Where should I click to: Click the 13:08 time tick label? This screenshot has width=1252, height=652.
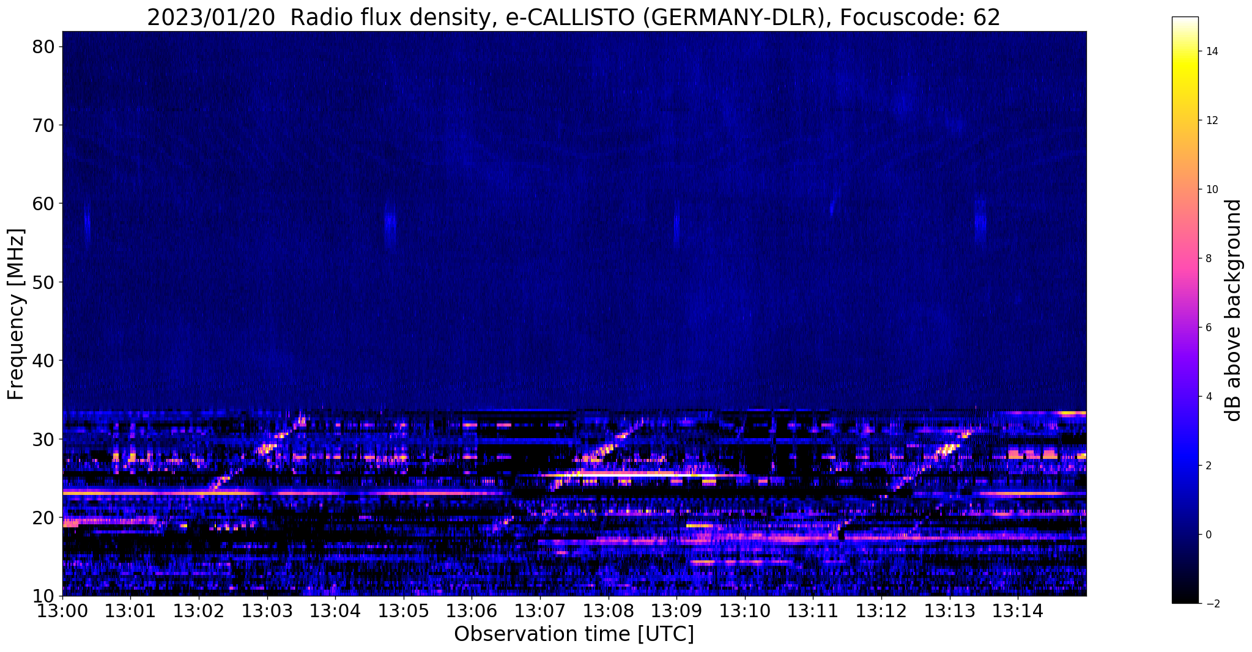pos(609,611)
